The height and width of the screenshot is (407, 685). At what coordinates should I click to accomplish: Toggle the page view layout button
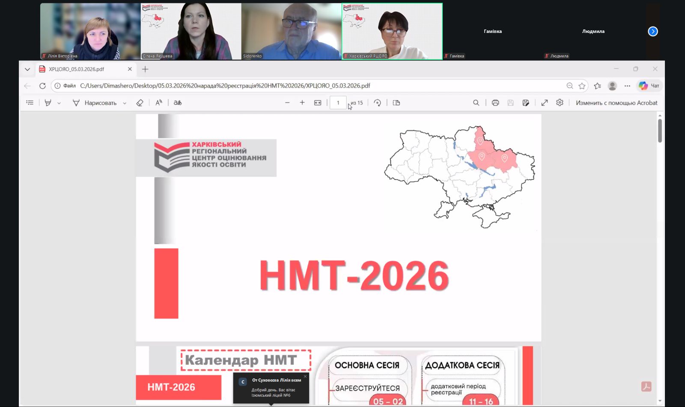point(396,103)
